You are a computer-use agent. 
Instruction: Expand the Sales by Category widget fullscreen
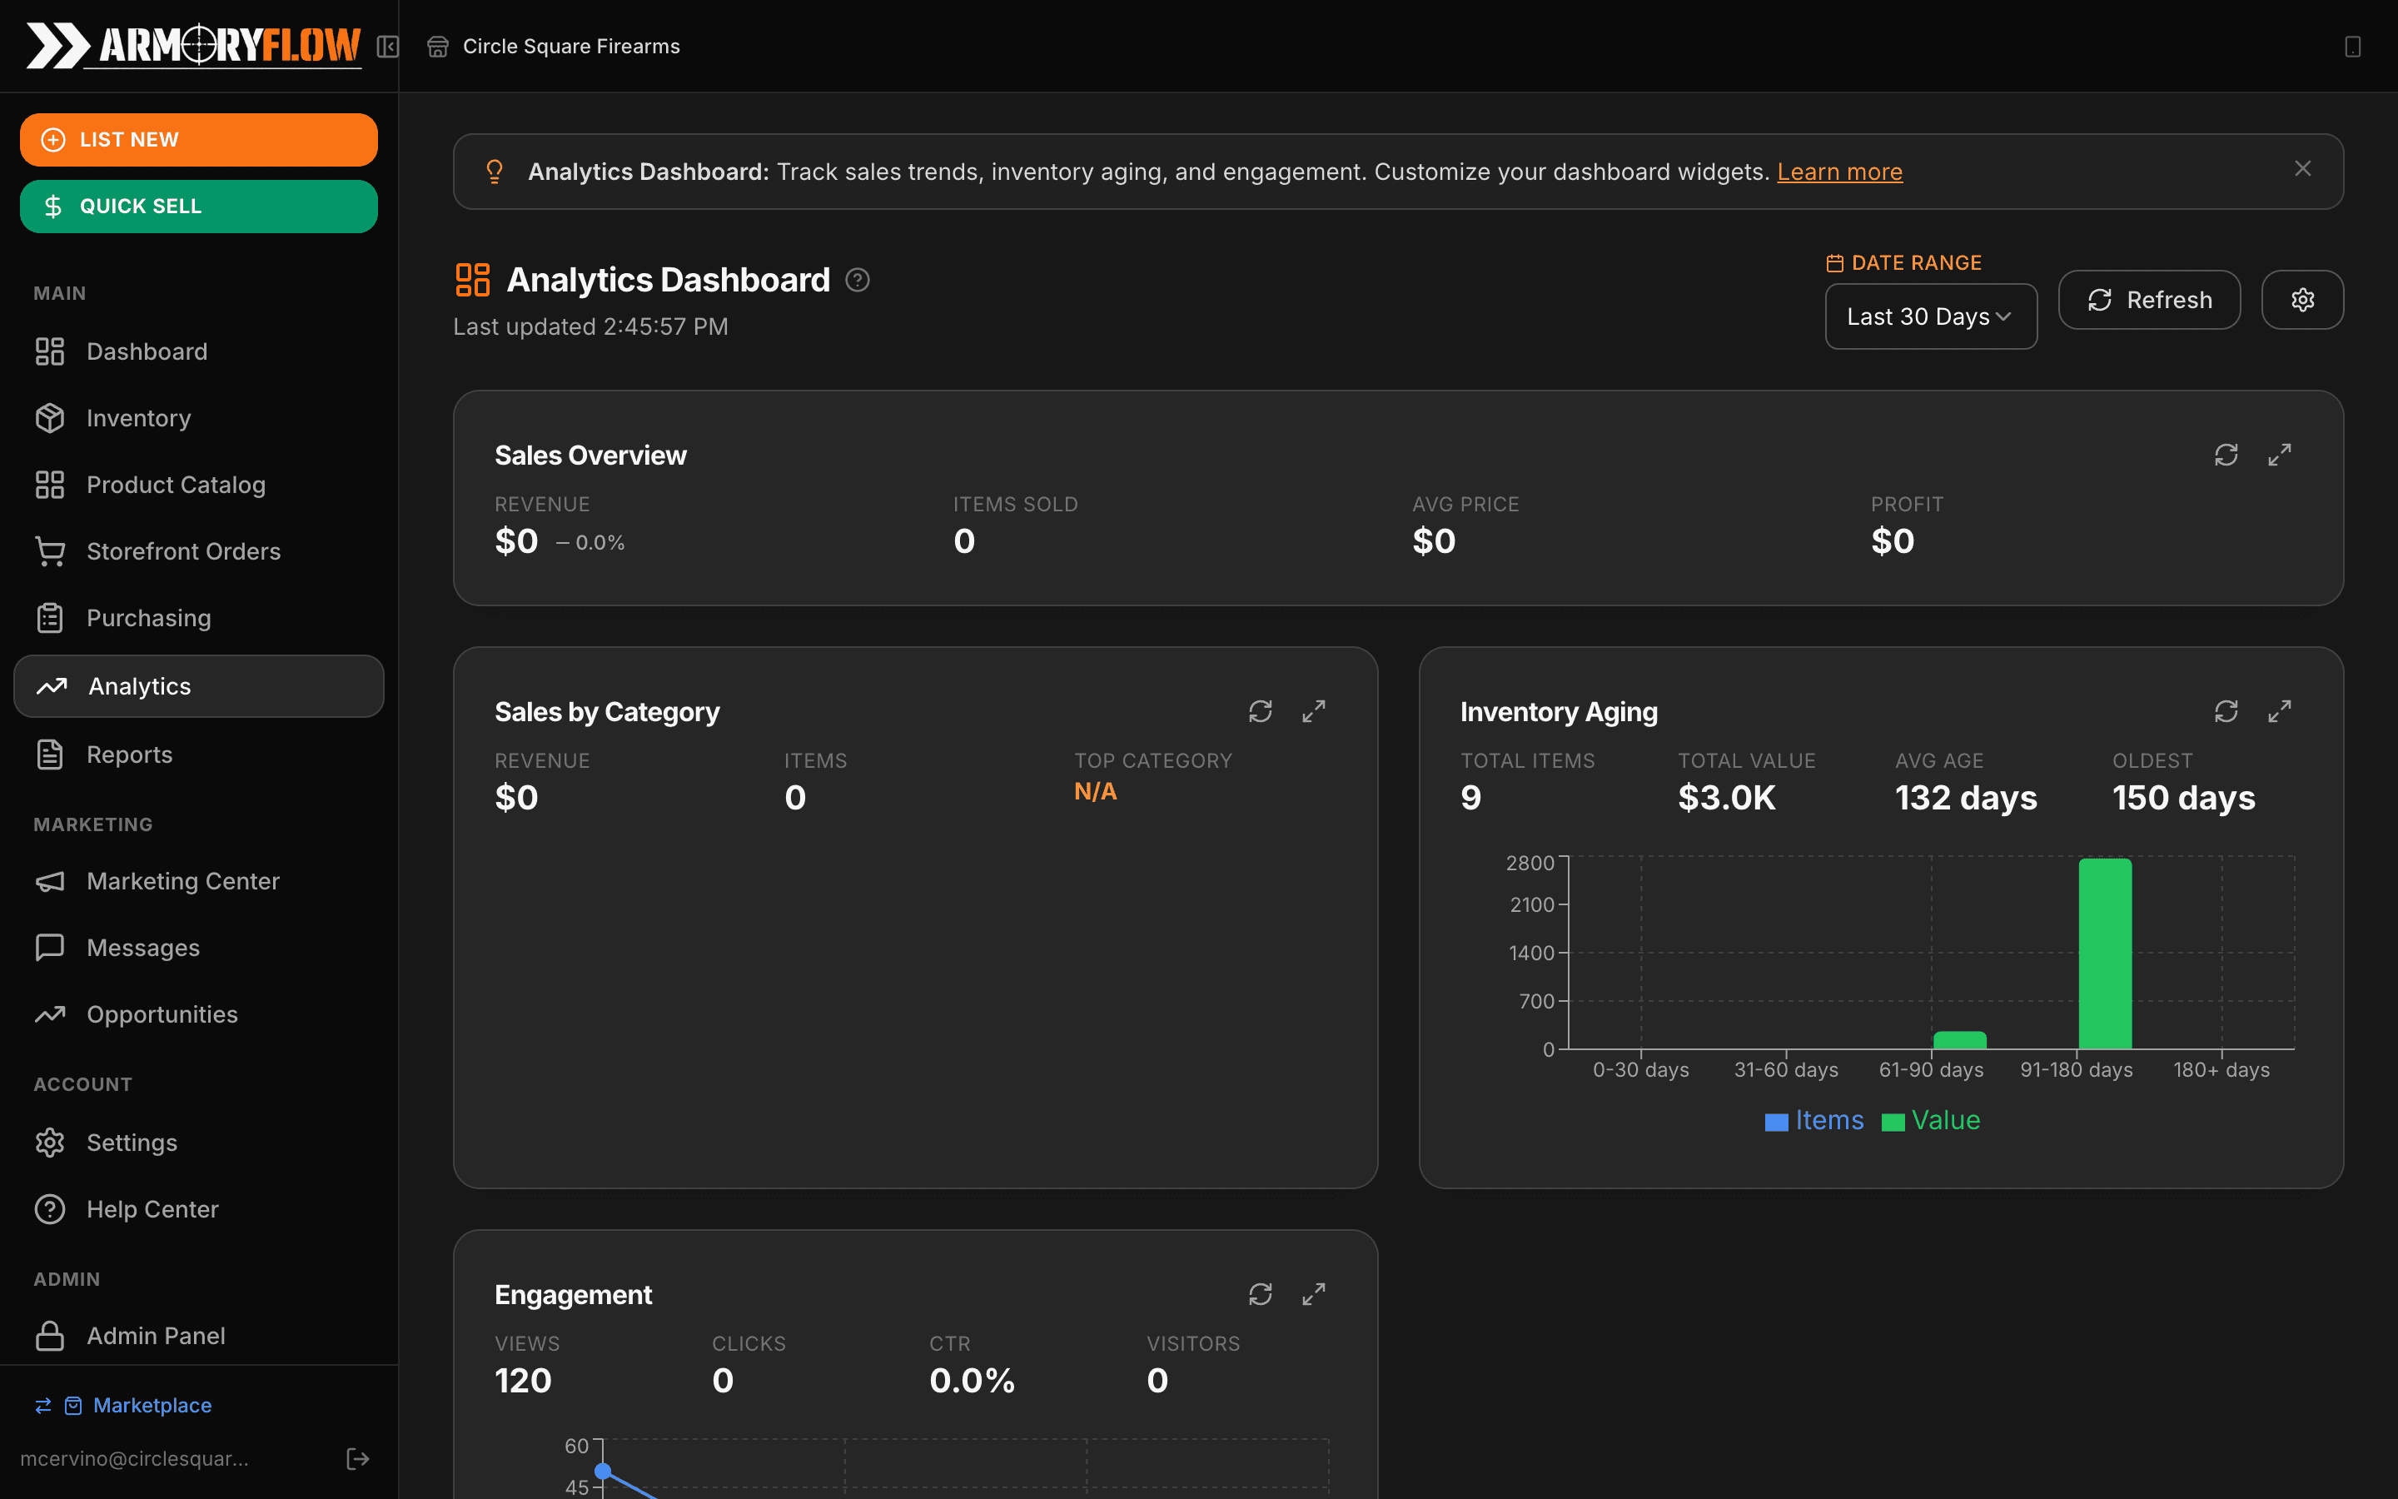[1314, 711]
